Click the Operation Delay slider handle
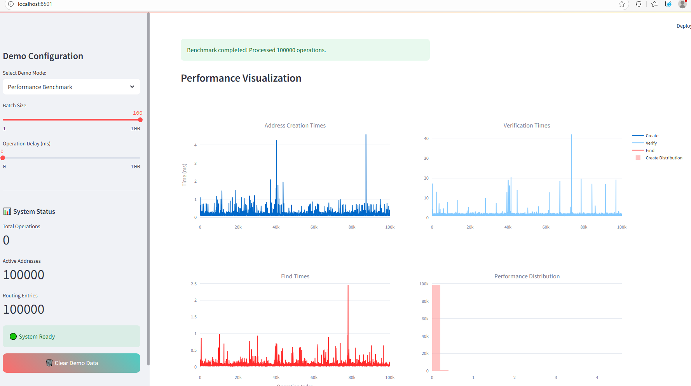 click(3, 158)
